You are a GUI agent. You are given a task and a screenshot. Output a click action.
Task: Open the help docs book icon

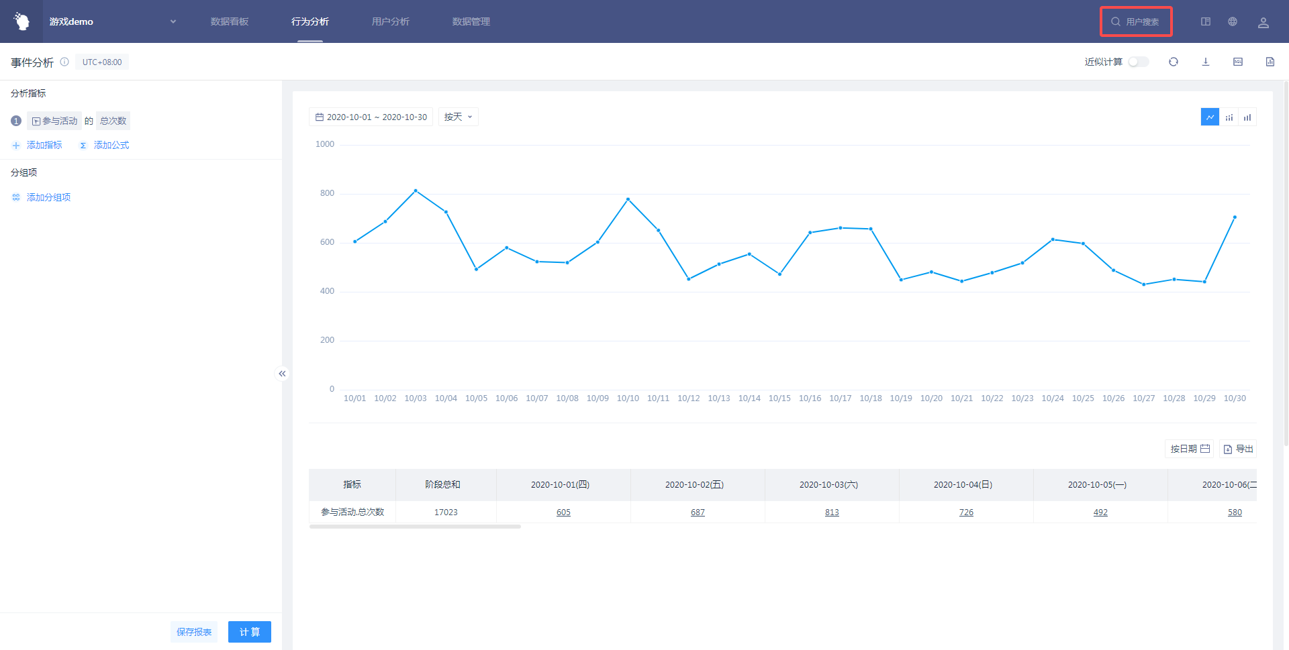[x=1205, y=21]
